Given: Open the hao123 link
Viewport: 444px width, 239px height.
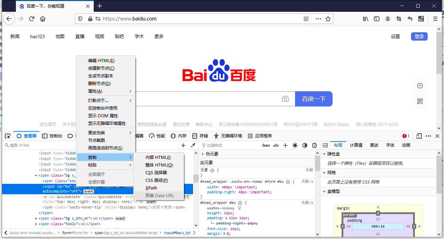Looking at the screenshot, I should tap(37, 36).
